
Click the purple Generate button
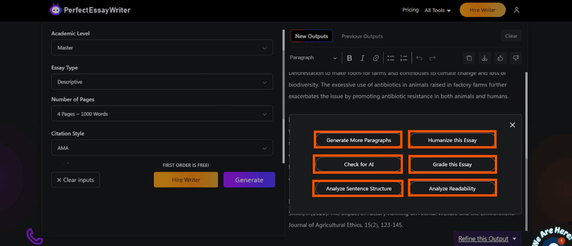point(249,180)
